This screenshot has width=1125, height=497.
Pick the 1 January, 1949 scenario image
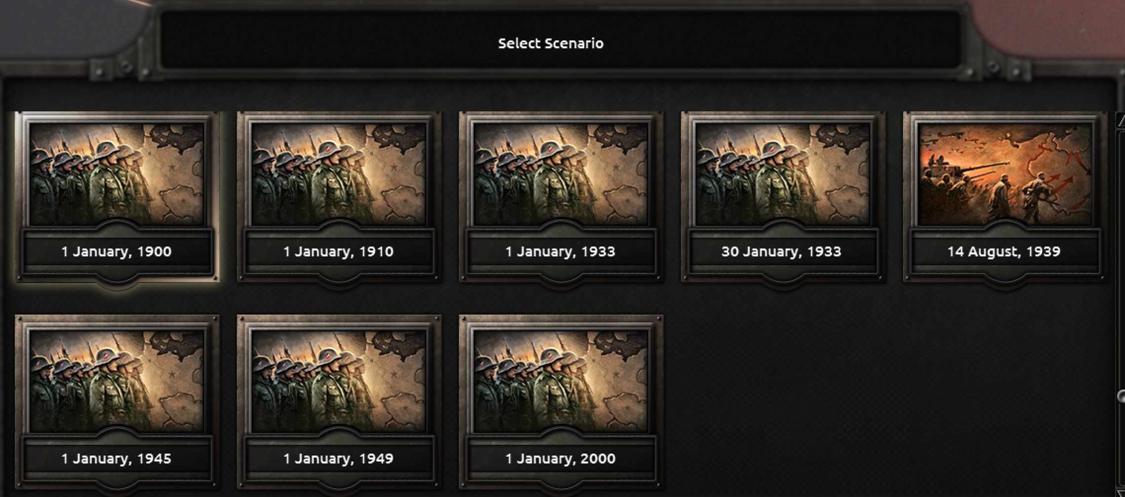tap(339, 381)
